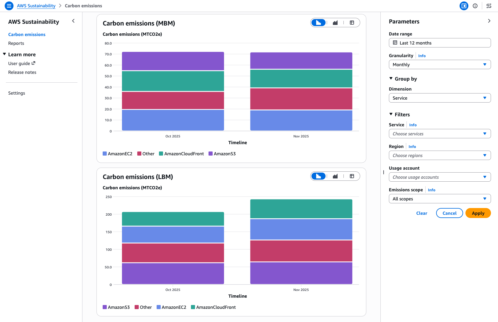Click AmazonCloudFront legend swatch in MBM chart
498x322 pixels.
161,154
